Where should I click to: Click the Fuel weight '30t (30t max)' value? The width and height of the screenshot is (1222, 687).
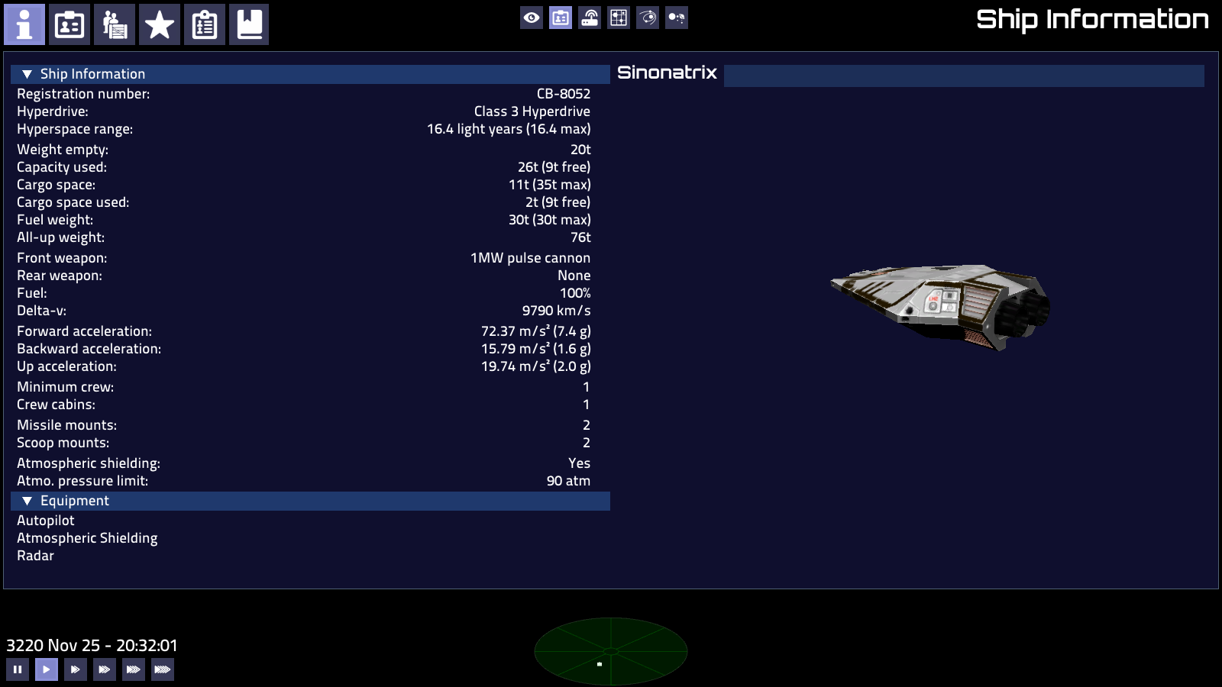(550, 220)
